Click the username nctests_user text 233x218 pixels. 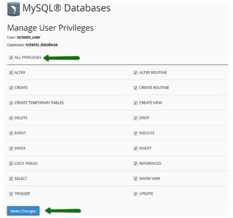point(29,37)
